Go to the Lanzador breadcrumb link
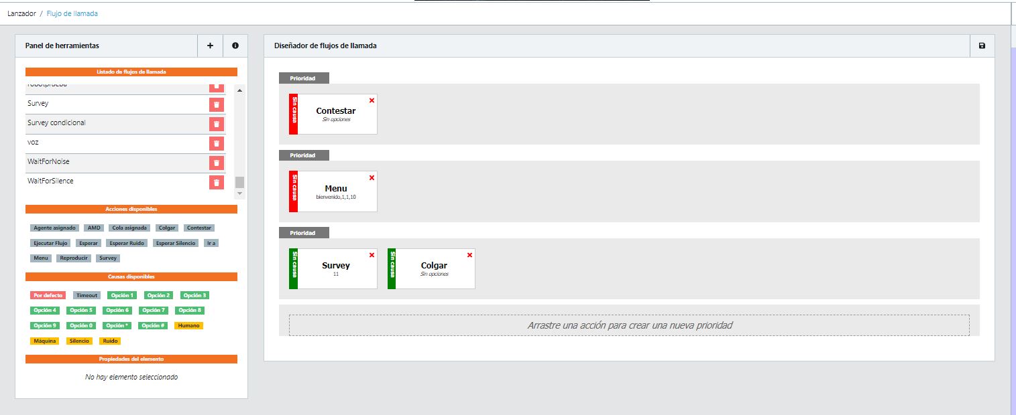1016x415 pixels. pyautogui.click(x=21, y=13)
